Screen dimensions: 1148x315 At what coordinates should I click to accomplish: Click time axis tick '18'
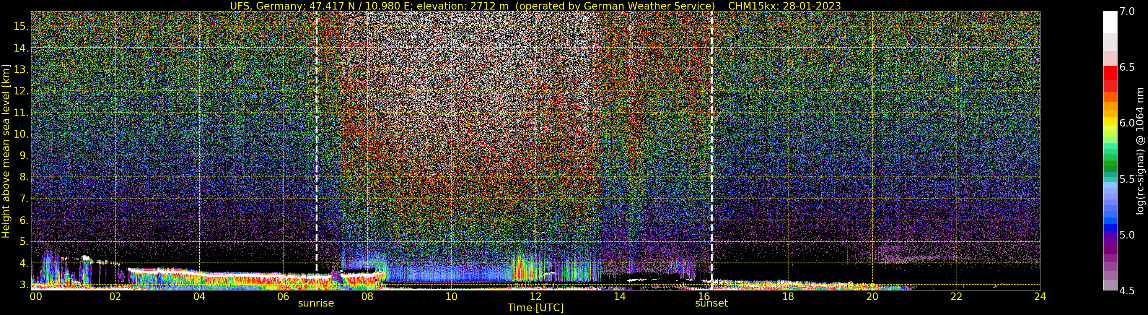pos(788,297)
